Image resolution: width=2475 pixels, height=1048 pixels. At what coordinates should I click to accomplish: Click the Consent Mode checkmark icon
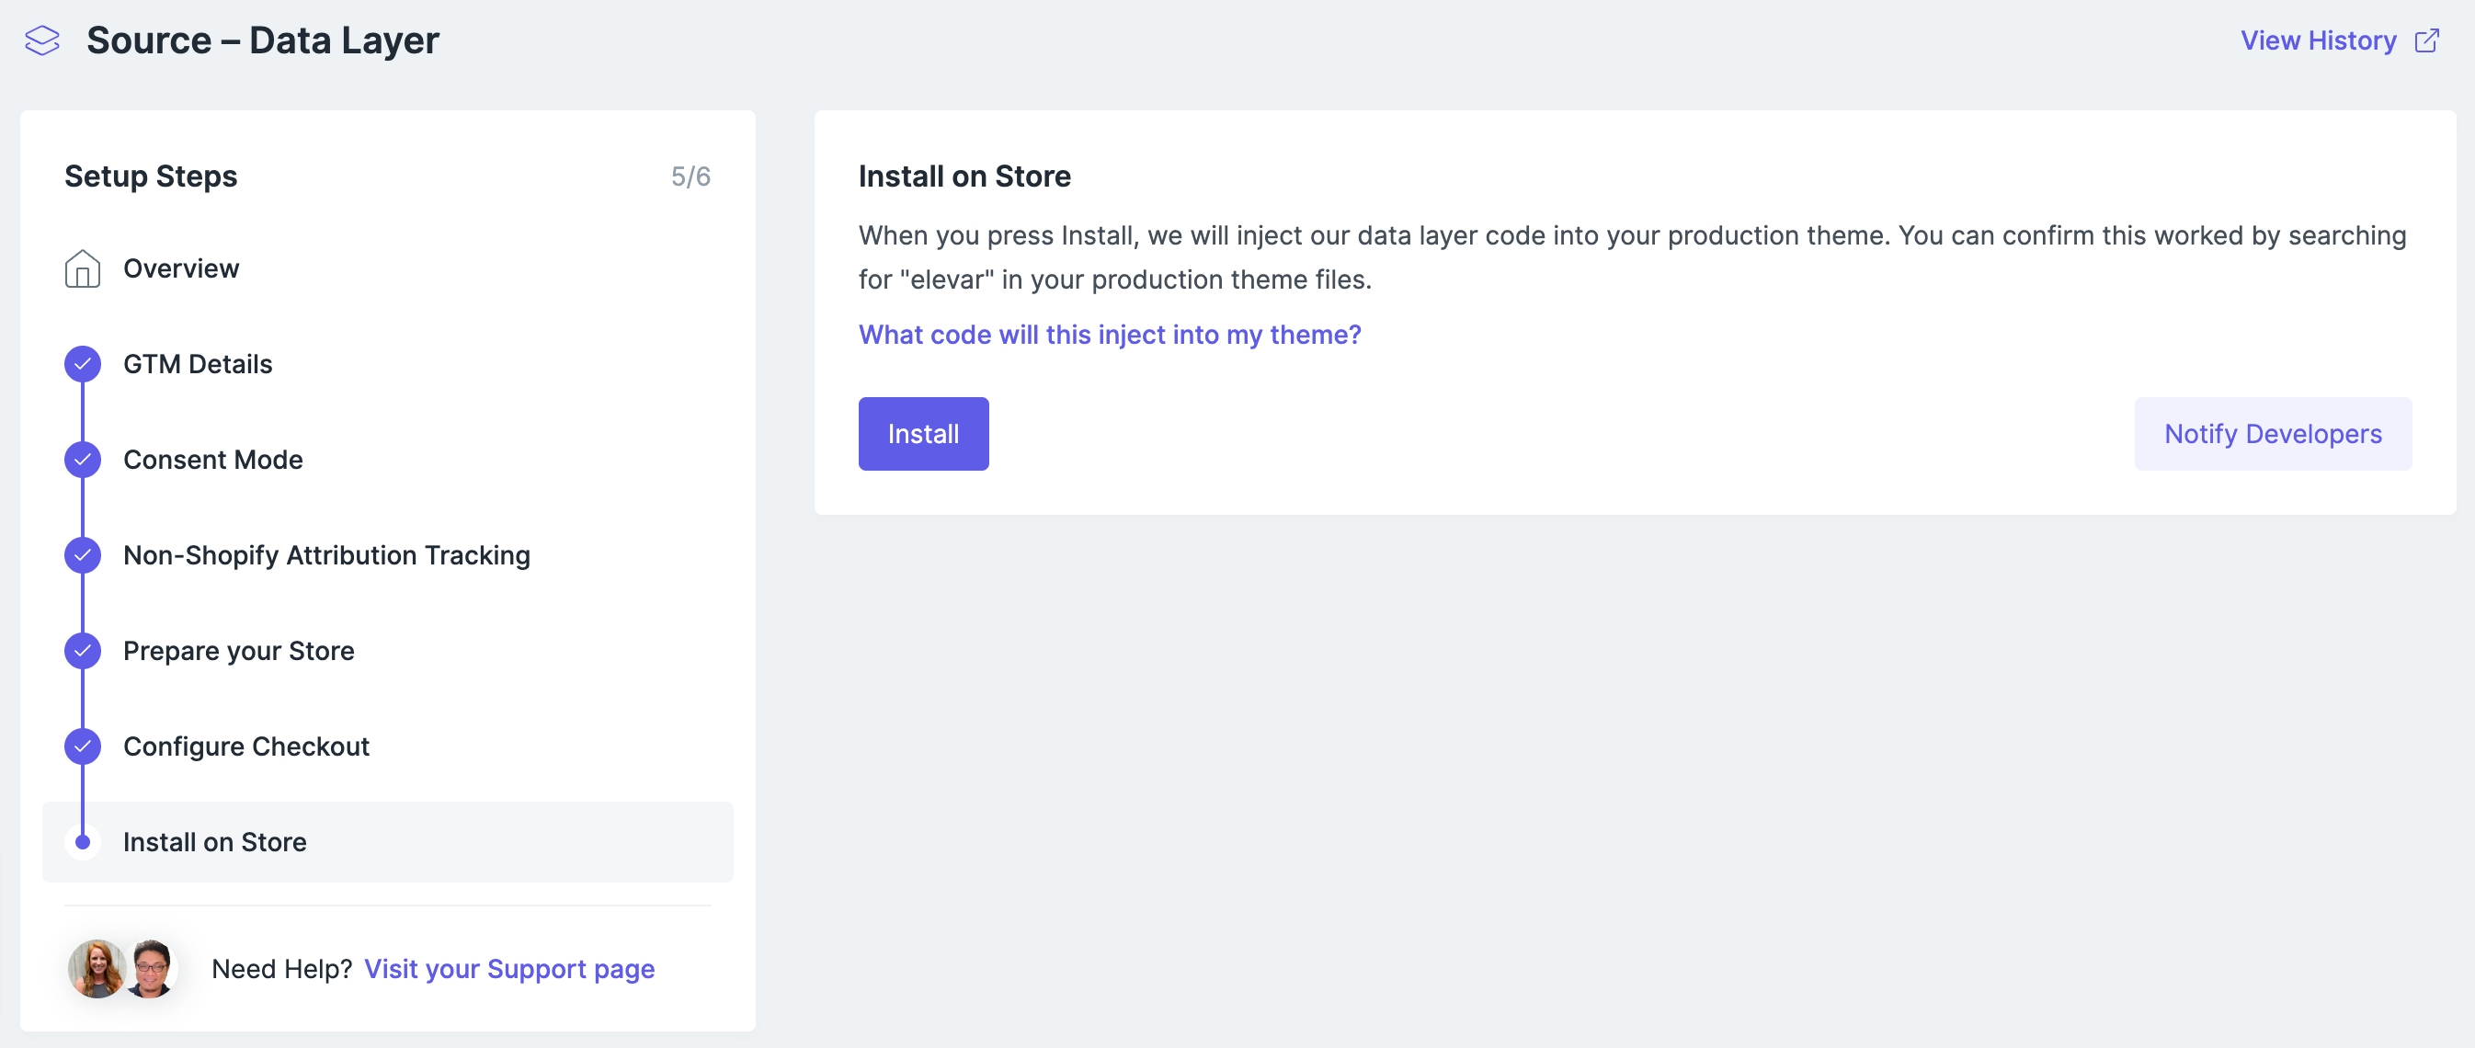(x=83, y=459)
